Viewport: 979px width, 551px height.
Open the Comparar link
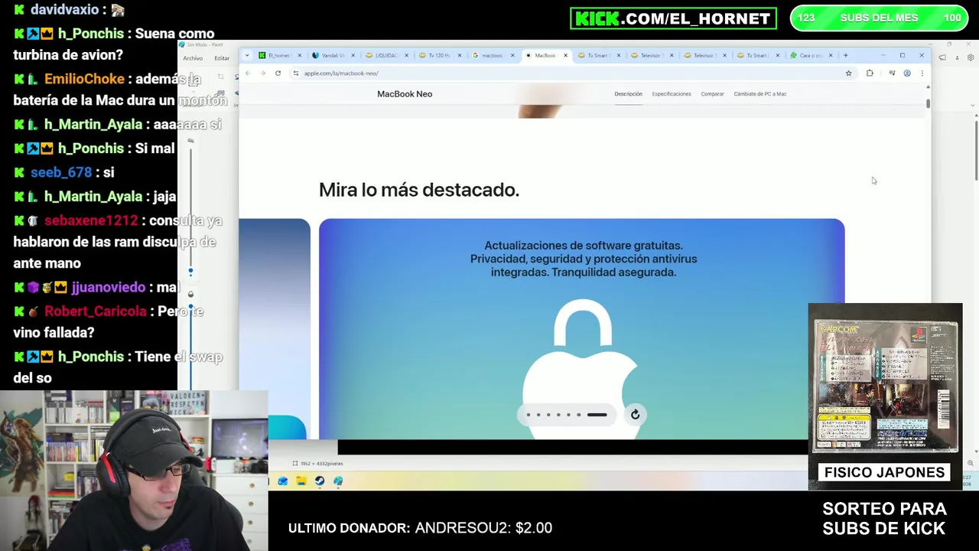pyautogui.click(x=712, y=94)
